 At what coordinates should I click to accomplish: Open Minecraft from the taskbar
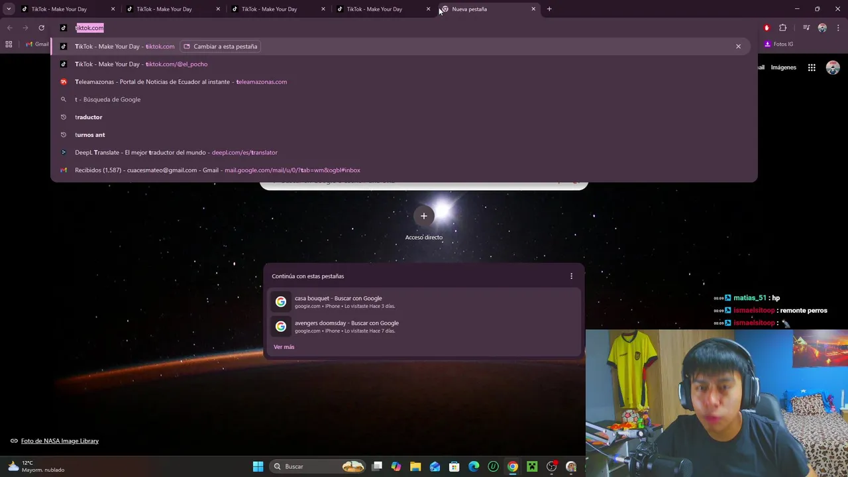pyautogui.click(x=532, y=466)
